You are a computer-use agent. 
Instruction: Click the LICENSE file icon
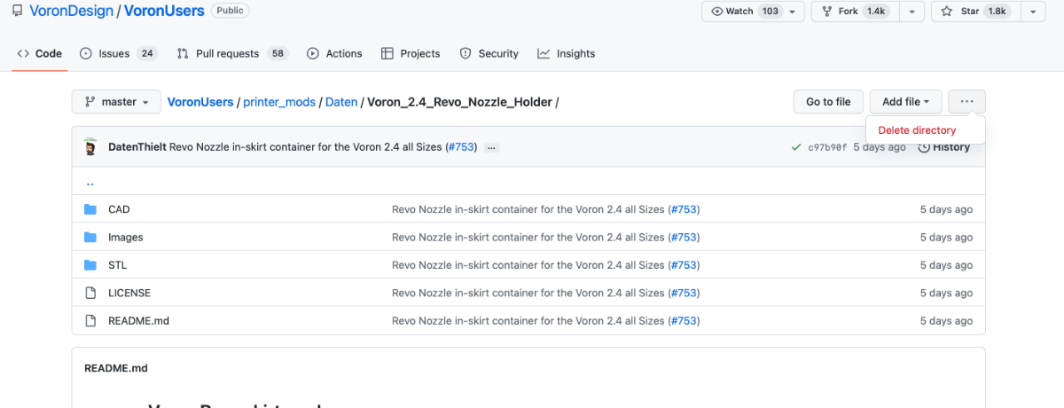click(x=90, y=293)
